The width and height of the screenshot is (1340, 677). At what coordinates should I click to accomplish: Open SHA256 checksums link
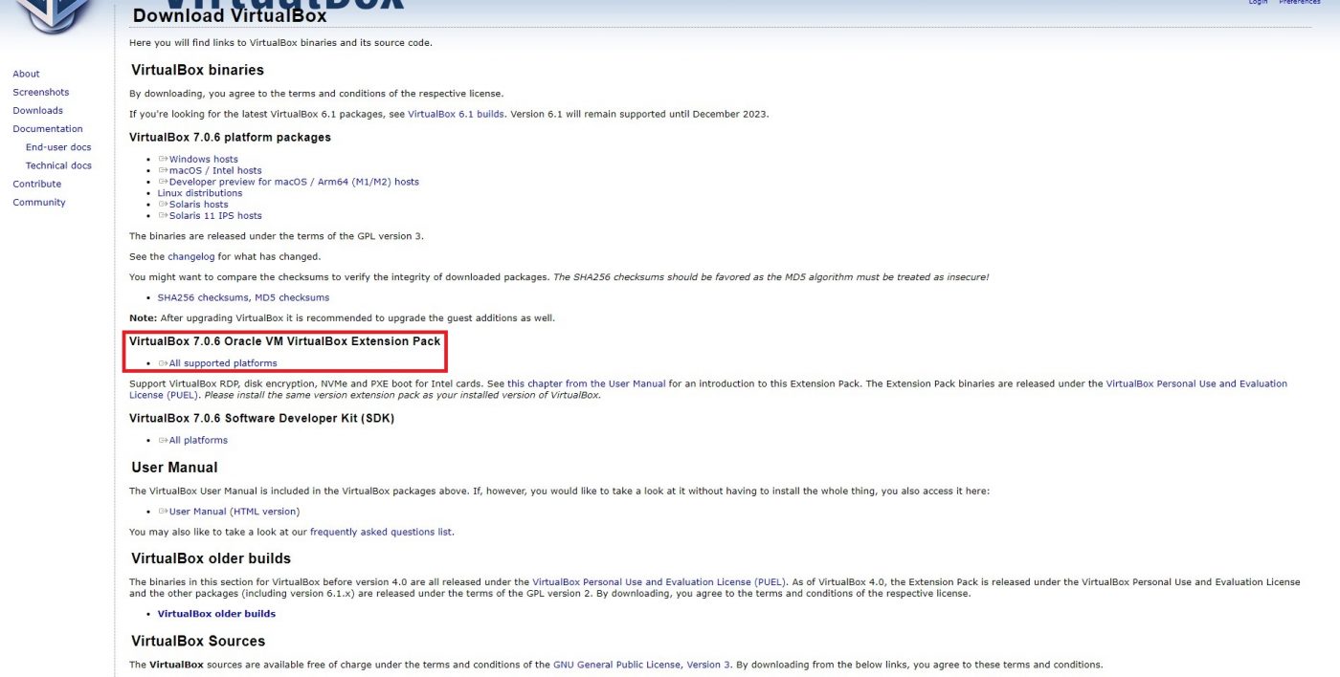coord(203,297)
